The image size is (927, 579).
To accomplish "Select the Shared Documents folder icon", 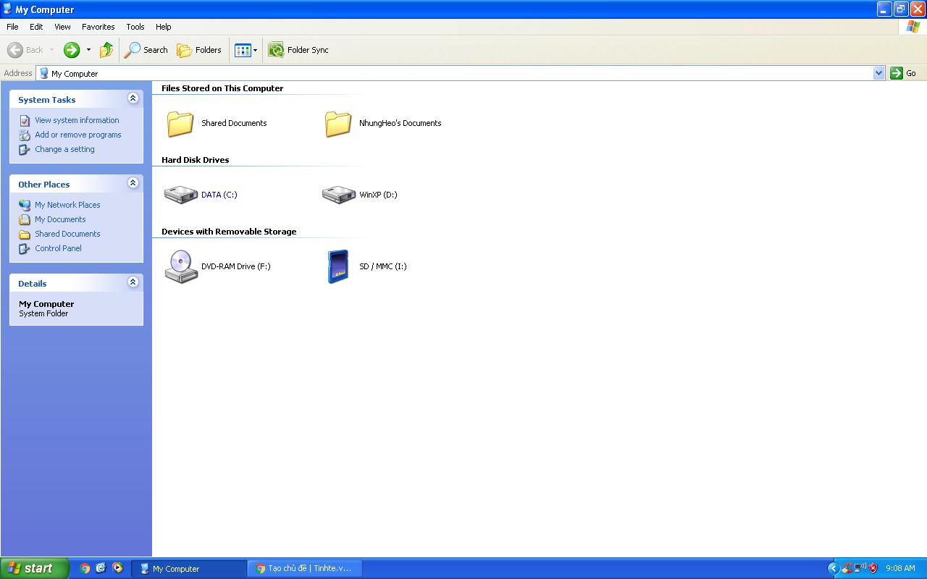I will pyautogui.click(x=180, y=124).
